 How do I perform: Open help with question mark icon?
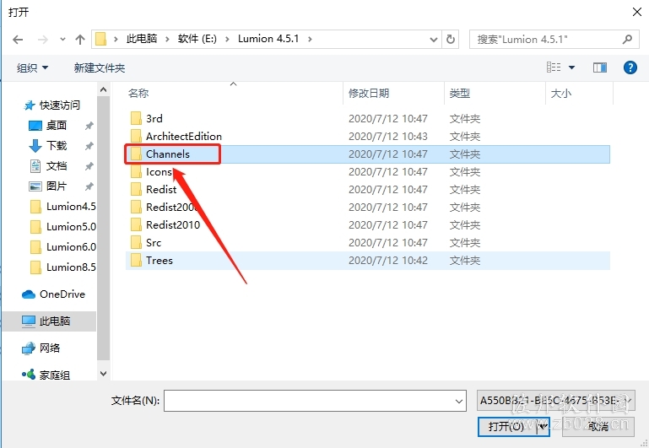pos(630,67)
